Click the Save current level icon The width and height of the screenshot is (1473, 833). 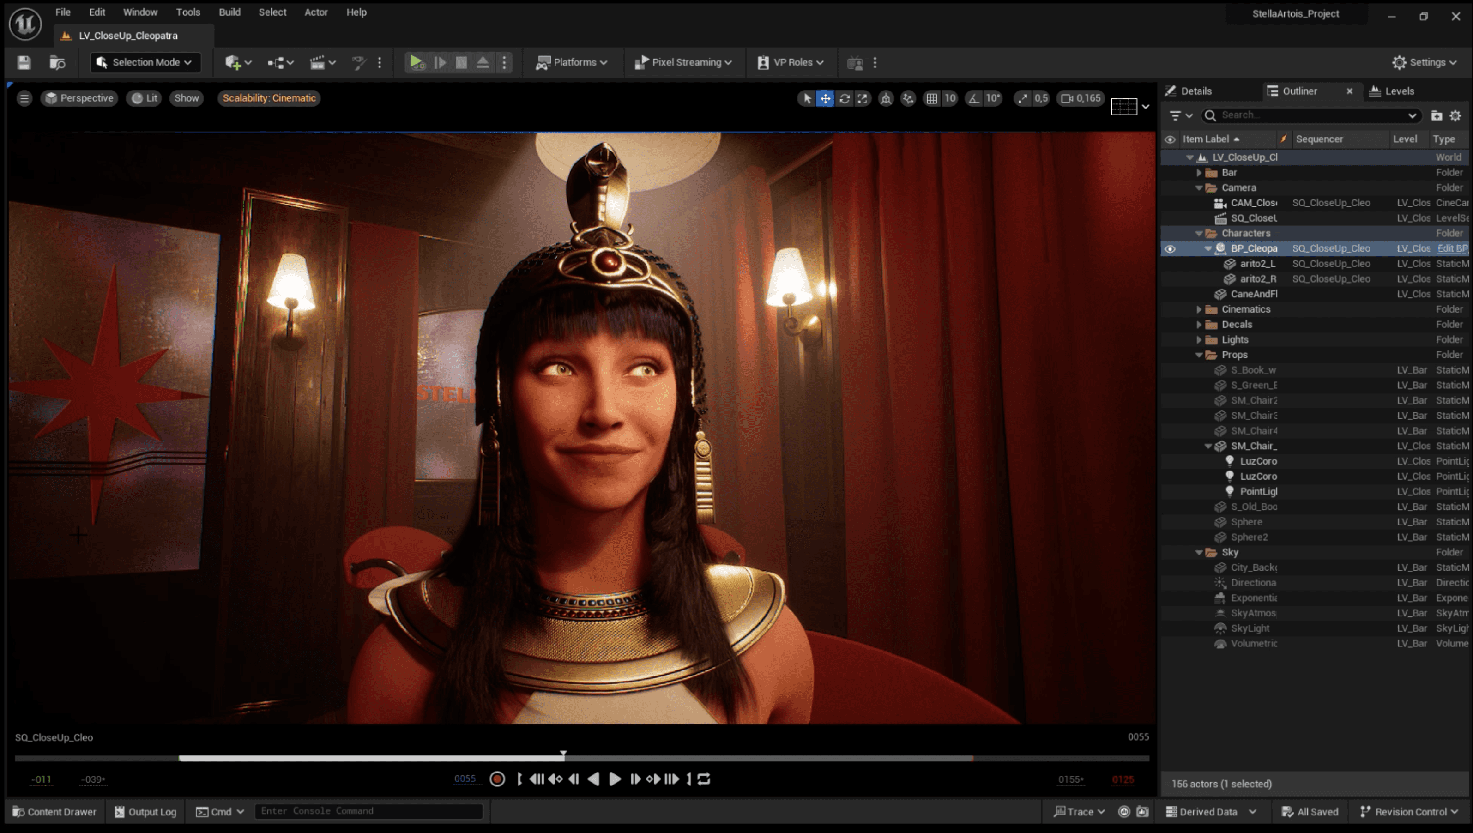point(24,62)
